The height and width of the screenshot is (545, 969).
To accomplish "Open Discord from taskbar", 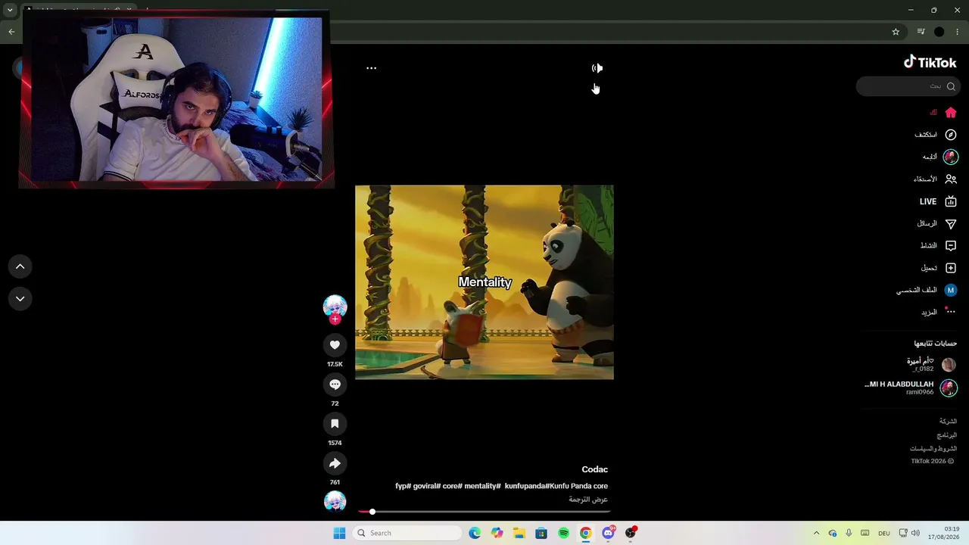I will tap(608, 533).
